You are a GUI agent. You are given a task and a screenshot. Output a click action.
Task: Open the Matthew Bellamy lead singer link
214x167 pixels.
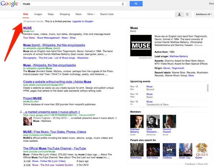(x=179, y=56)
